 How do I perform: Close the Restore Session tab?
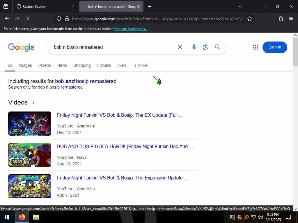73,6
